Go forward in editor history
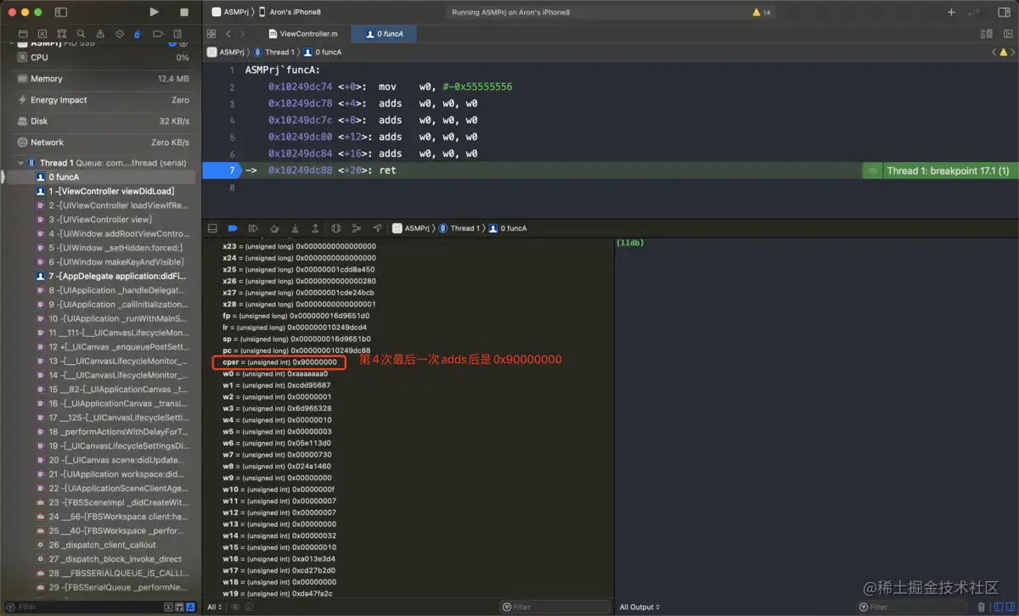 click(x=243, y=34)
